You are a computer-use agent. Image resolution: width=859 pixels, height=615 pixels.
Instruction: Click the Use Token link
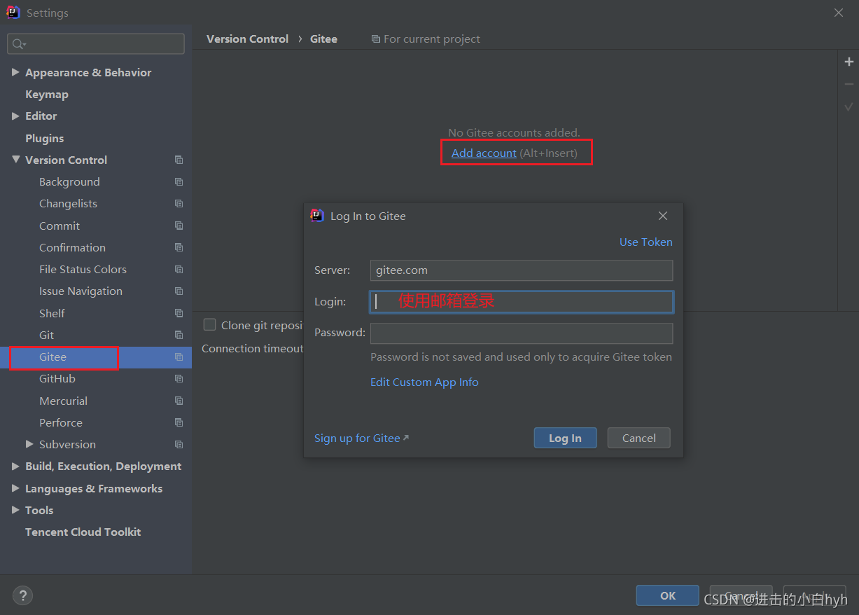click(645, 242)
